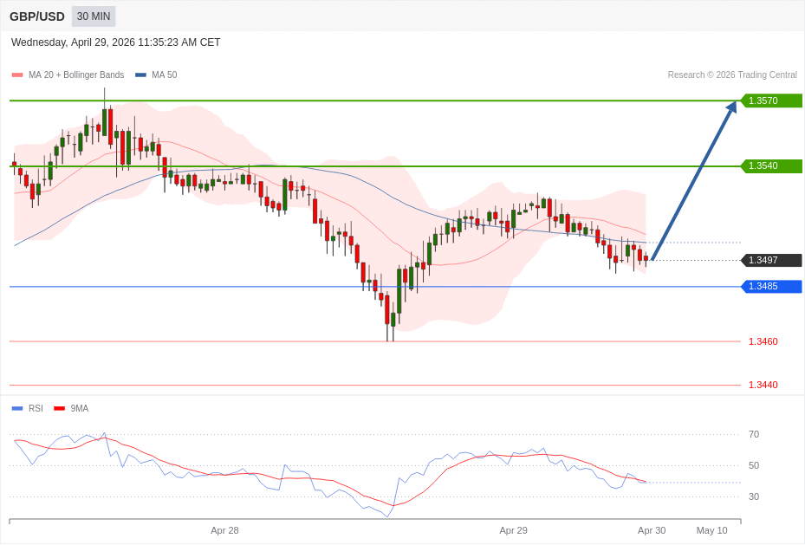Screen dimensions: 805x545
Task: Toggle the MA 50 legend entry
Action: coord(156,75)
